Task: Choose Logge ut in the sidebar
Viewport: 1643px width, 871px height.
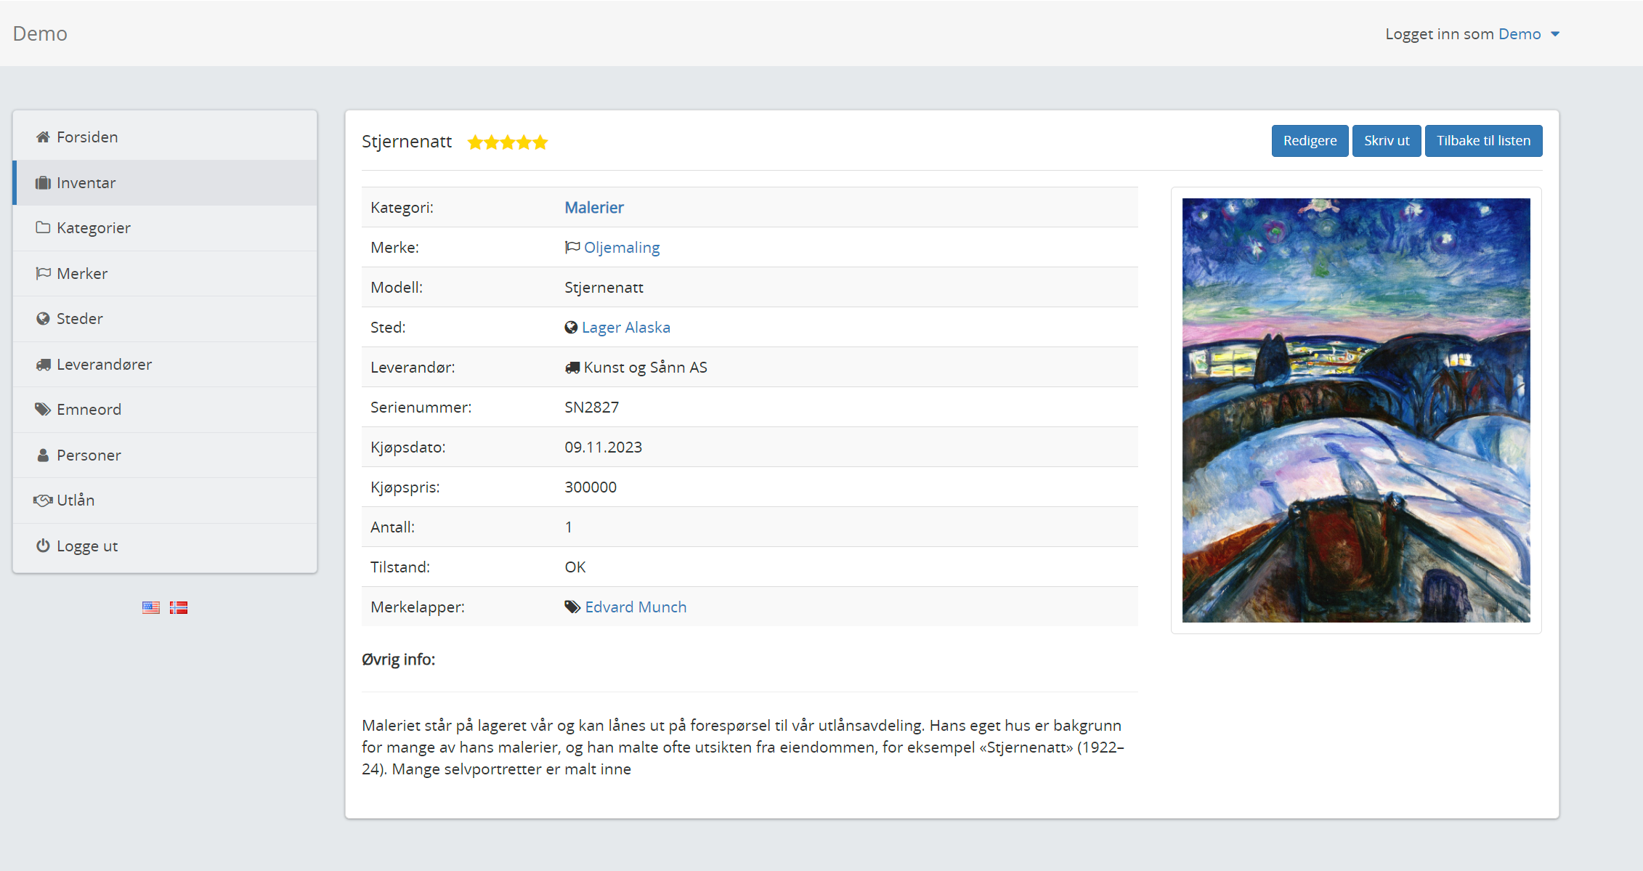Action: tap(165, 546)
